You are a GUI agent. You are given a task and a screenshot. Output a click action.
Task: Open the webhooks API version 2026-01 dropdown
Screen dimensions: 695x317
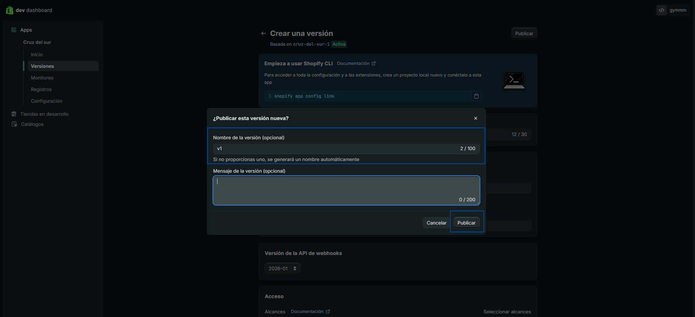point(283,268)
